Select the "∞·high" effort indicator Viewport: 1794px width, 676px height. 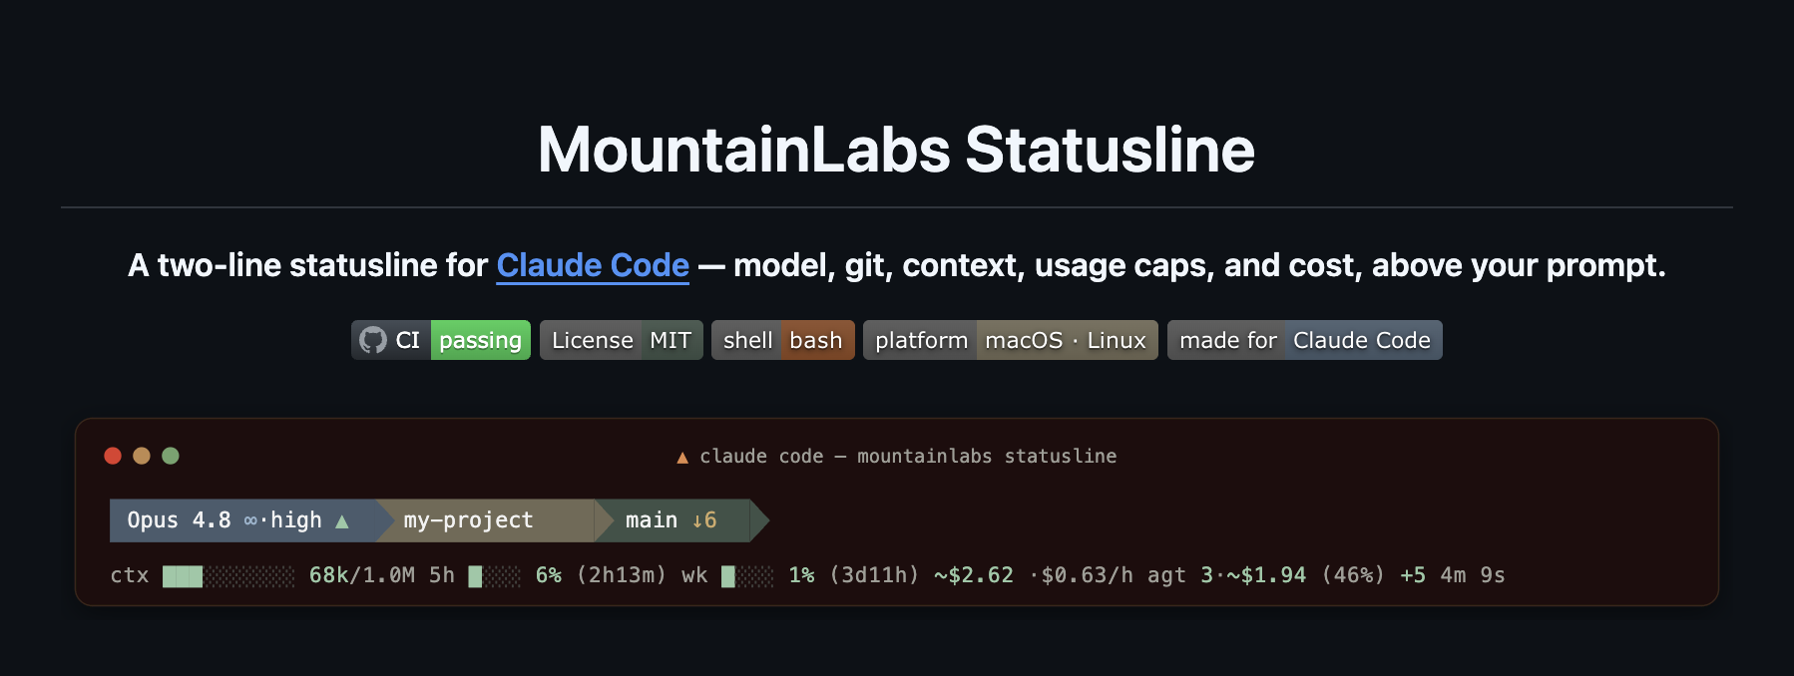283,520
